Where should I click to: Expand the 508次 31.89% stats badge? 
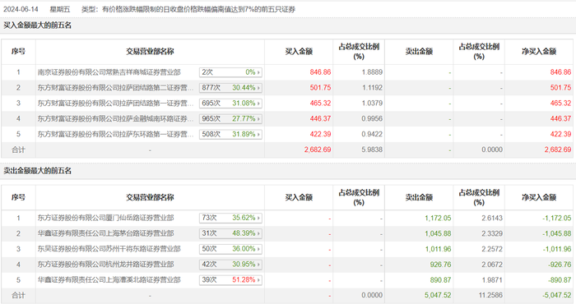pos(230,134)
